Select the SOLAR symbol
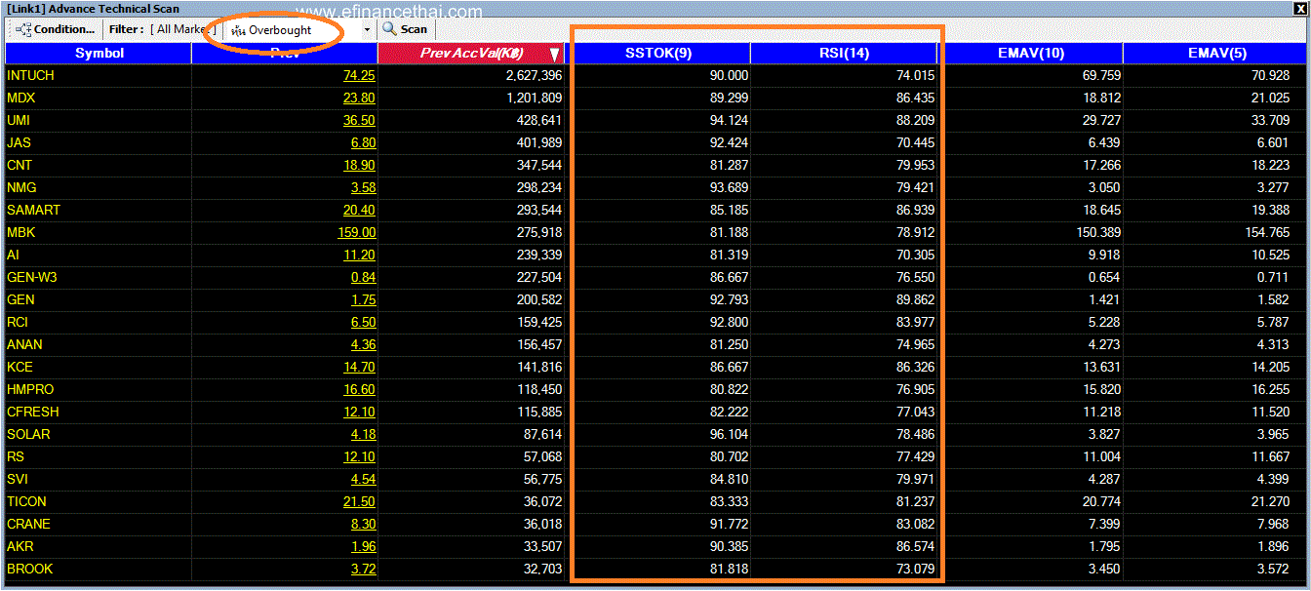Viewport: 1311px width, 591px height. pyautogui.click(x=28, y=434)
